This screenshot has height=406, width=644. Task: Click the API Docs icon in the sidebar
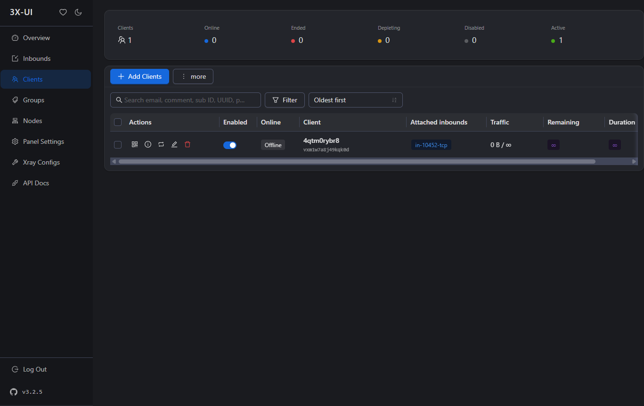[15, 183]
